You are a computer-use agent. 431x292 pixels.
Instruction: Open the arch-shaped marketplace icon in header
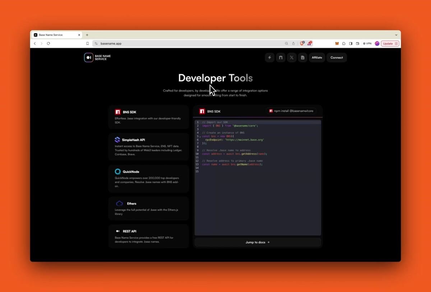[x=281, y=57]
